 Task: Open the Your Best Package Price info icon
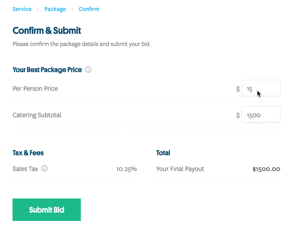point(88,70)
